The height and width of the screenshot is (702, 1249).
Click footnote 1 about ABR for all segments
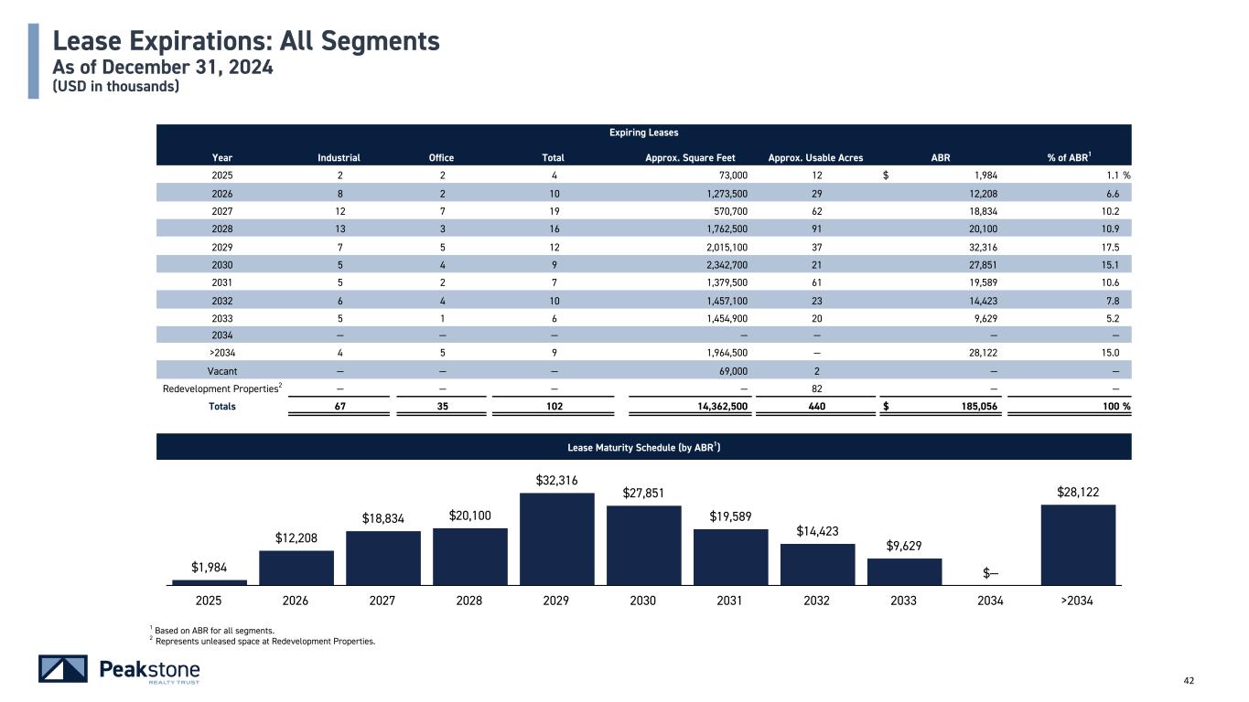[214, 630]
